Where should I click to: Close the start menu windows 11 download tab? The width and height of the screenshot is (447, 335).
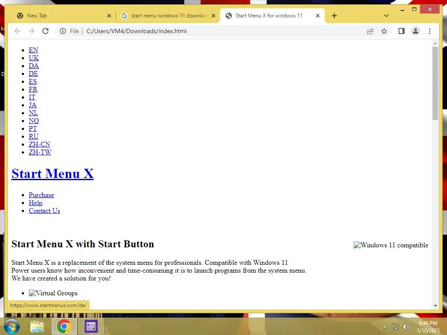click(x=213, y=16)
